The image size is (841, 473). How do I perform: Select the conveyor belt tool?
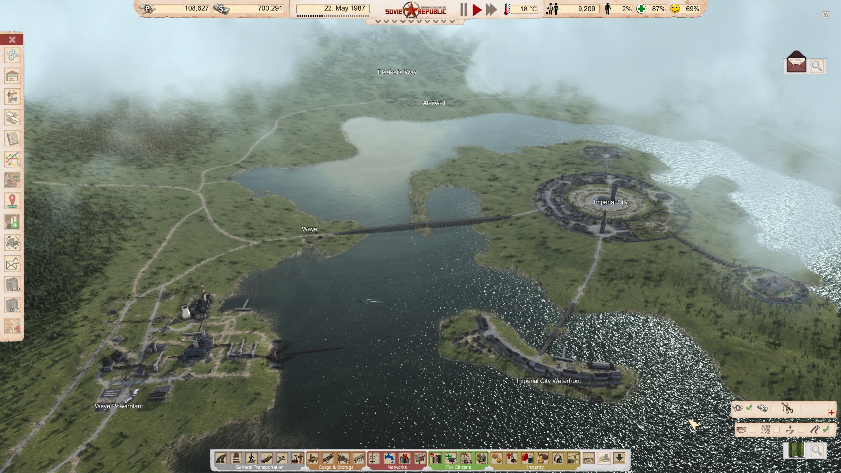[x=328, y=458]
